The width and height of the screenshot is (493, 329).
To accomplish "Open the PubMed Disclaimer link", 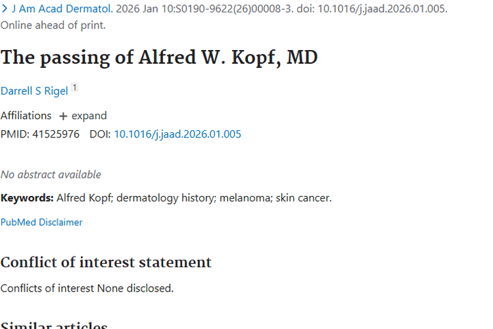I will (41, 222).
